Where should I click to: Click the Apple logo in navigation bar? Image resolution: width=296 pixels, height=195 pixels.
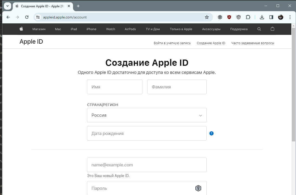click(21, 29)
